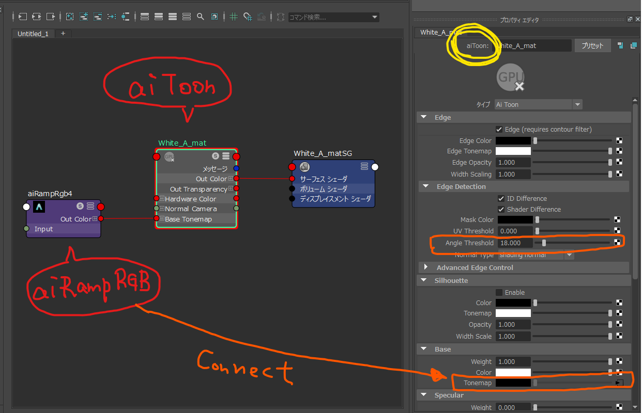Click the プリセット (Preset) button
The image size is (642, 413).
coord(592,45)
